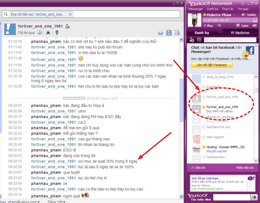This screenshot has height=203, width=260.
Task: Open the Tiếng Việt language dropdown
Action: (x=56, y=201)
